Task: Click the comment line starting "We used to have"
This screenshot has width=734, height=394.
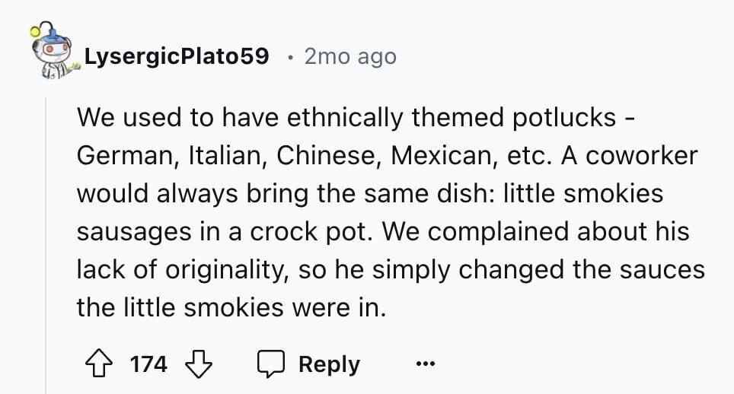Action: coord(356,117)
